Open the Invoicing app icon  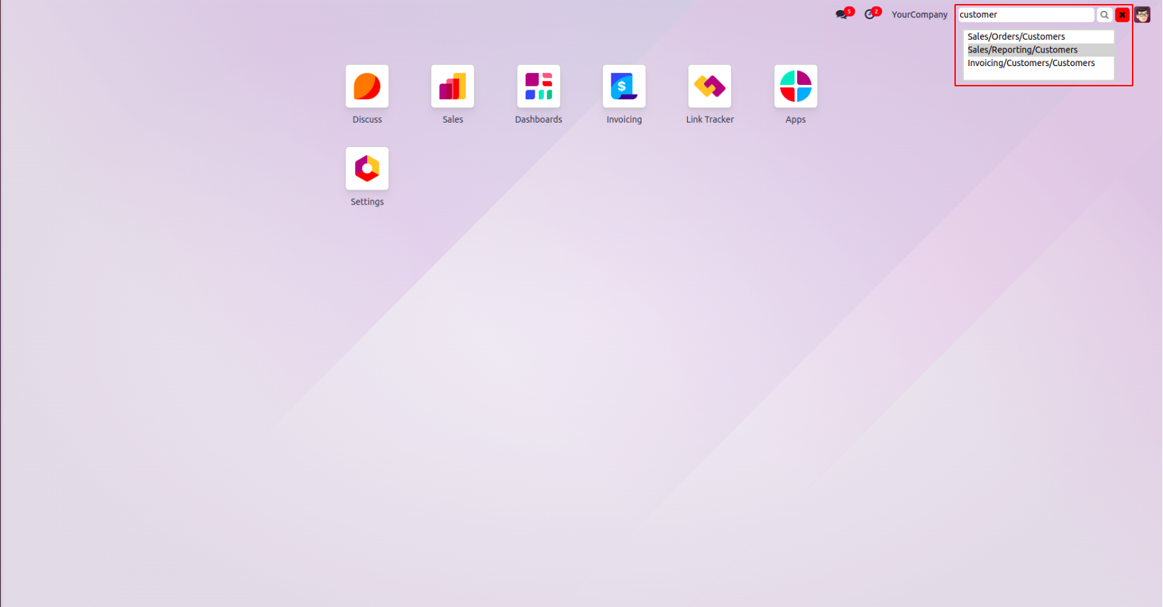[624, 86]
